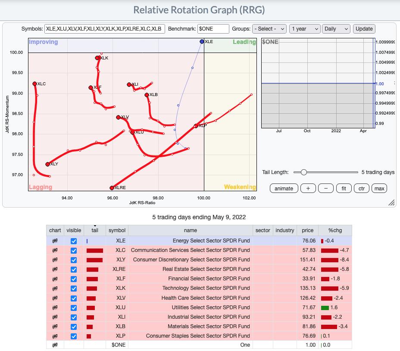Click the max button
Screen dimensions: 400x351
[379, 188]
